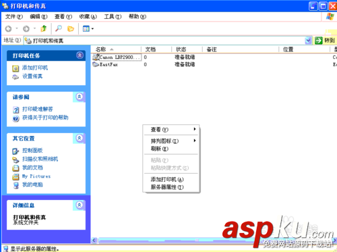Go to My Pictures link
This screenshot has height=252, width=337.
coord(36,176)
